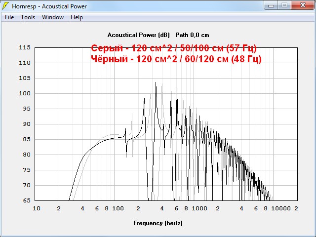The image size is (316, 237).
Task: Click the 100 Hz x-axis label
Action: [x=118, y=208]
